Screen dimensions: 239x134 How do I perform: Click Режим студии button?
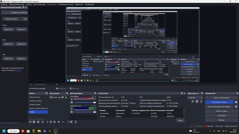coord(221,111)
